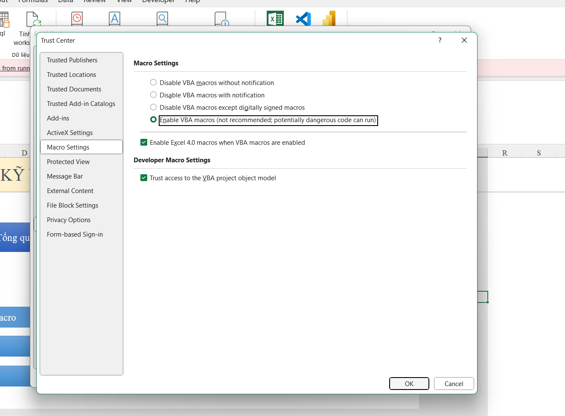Uncheck Enable Excel 4.0 macros checkbox

[144, 142]
